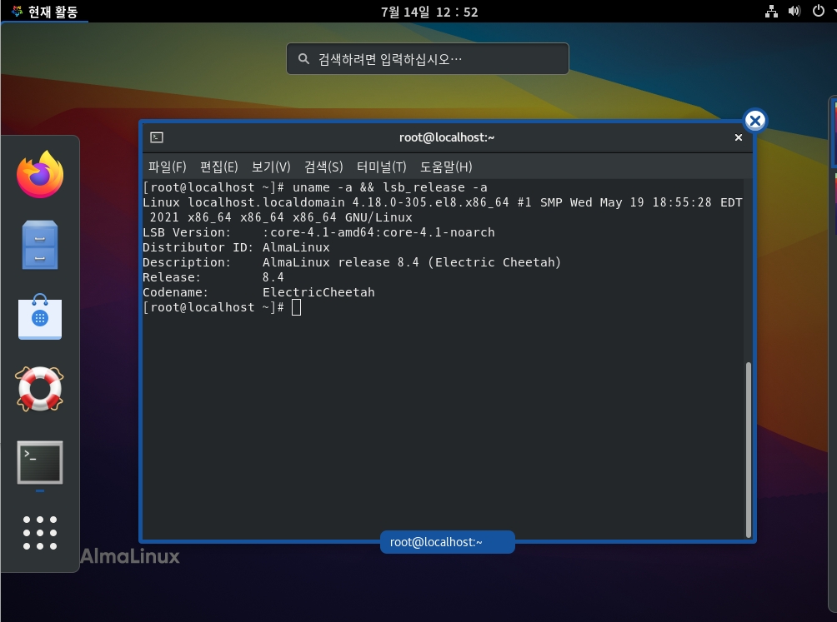Show all applications grid icon

click(x=40, y=533)
